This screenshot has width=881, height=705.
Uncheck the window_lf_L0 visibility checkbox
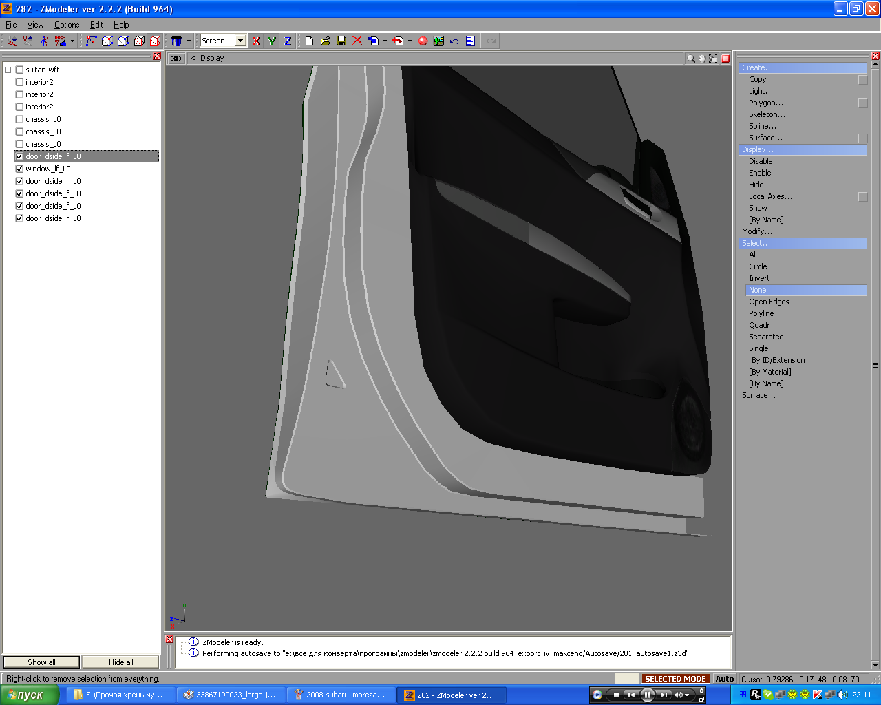(x=19, y=169)
